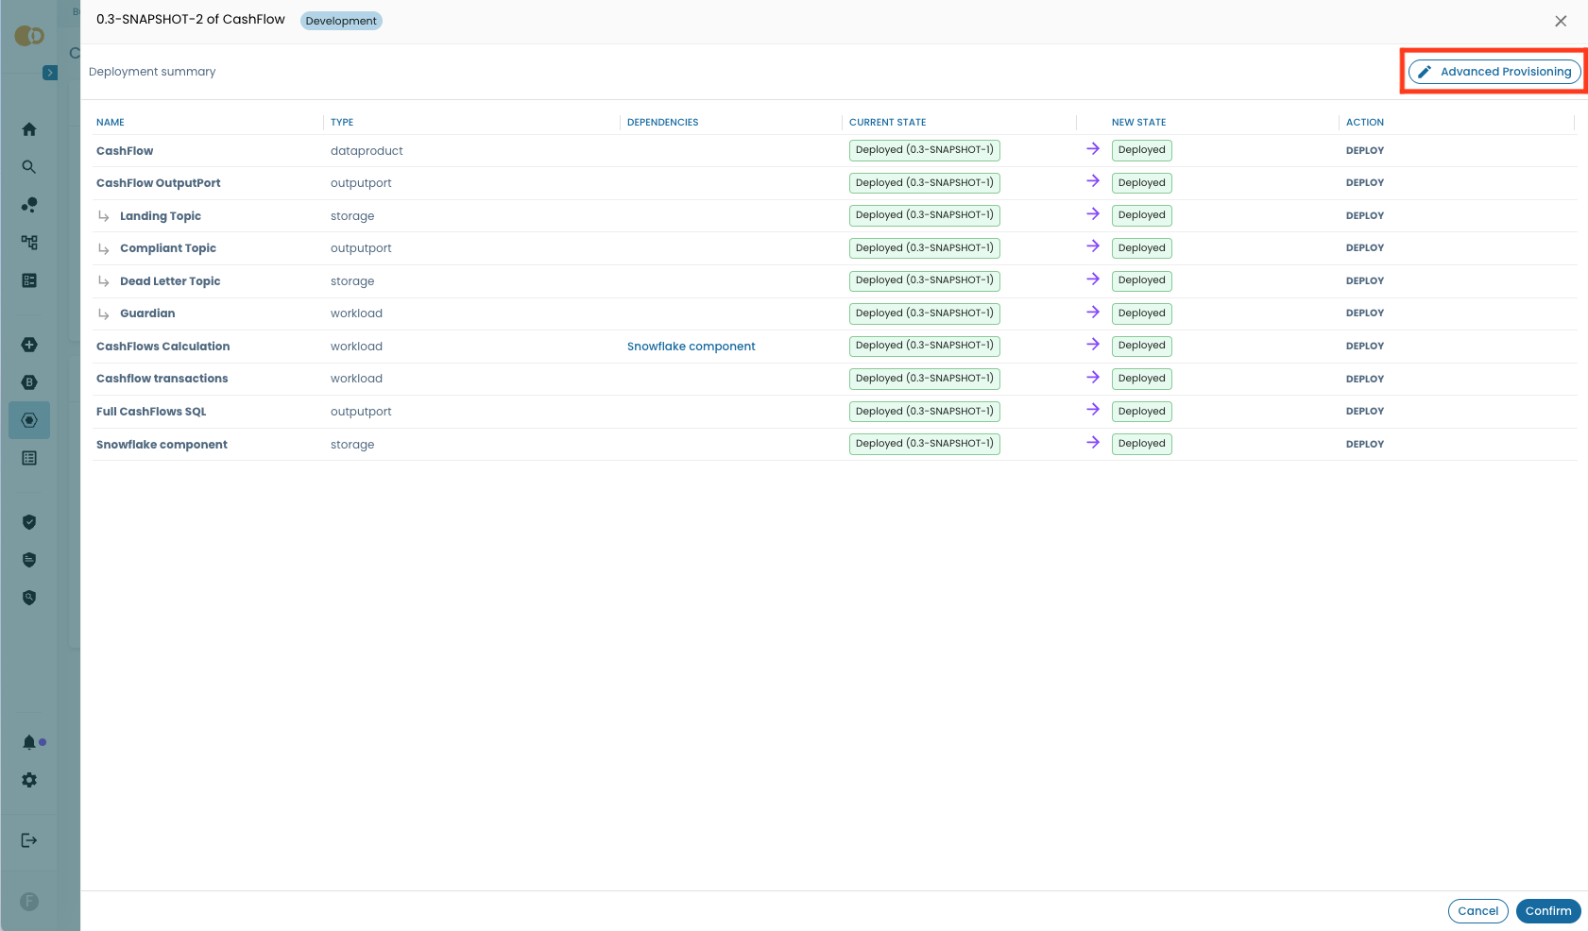Select the Landing Topic row name

coord(161,216)
